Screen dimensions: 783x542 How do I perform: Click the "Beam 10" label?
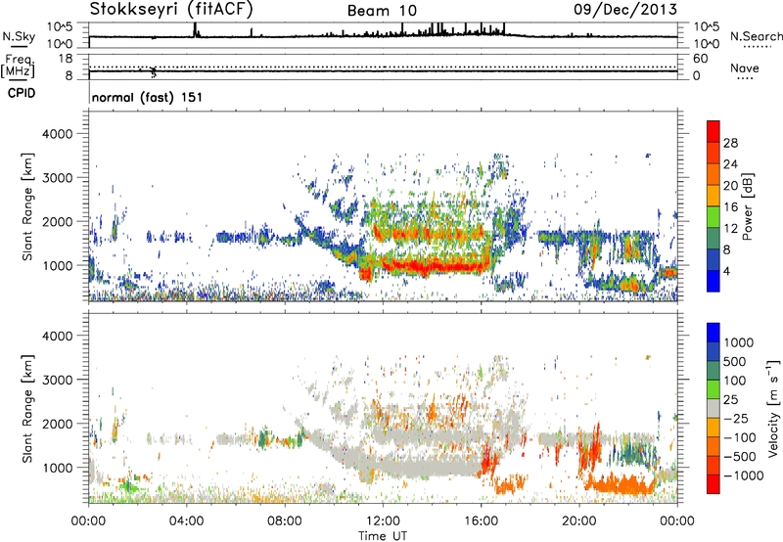[382, 11]
